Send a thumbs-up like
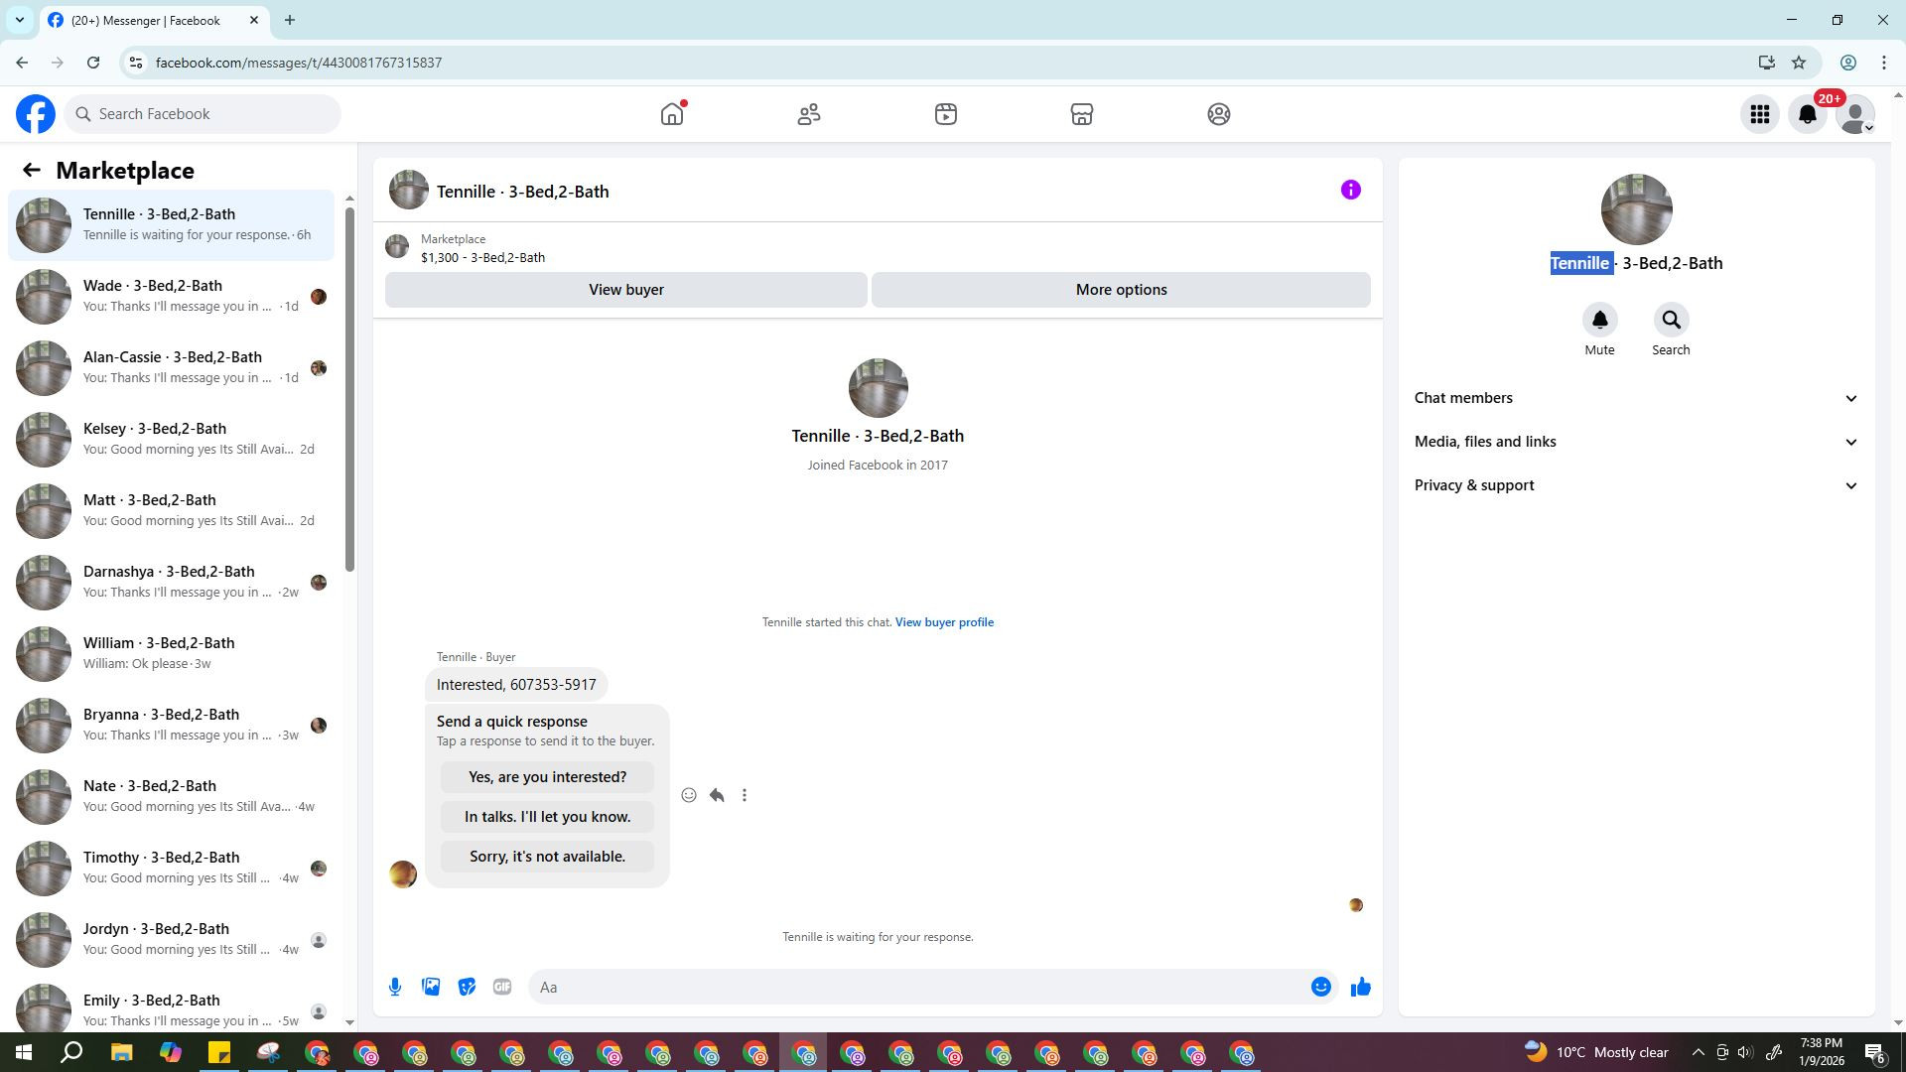This screenshot has height=1072, width=1906. coord(1360,987)
